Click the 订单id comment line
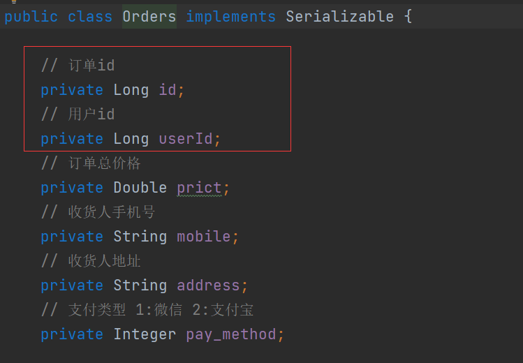 tap(78, 66)
